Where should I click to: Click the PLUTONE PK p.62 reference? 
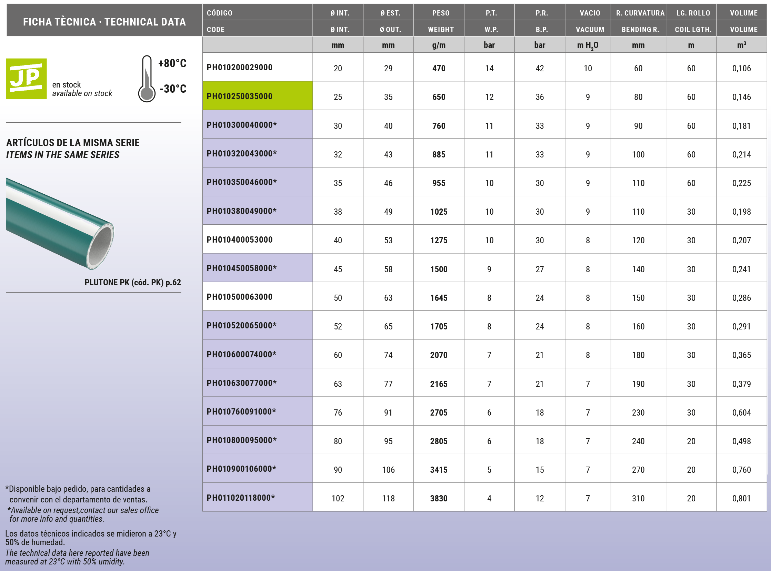tap(132, 282)
